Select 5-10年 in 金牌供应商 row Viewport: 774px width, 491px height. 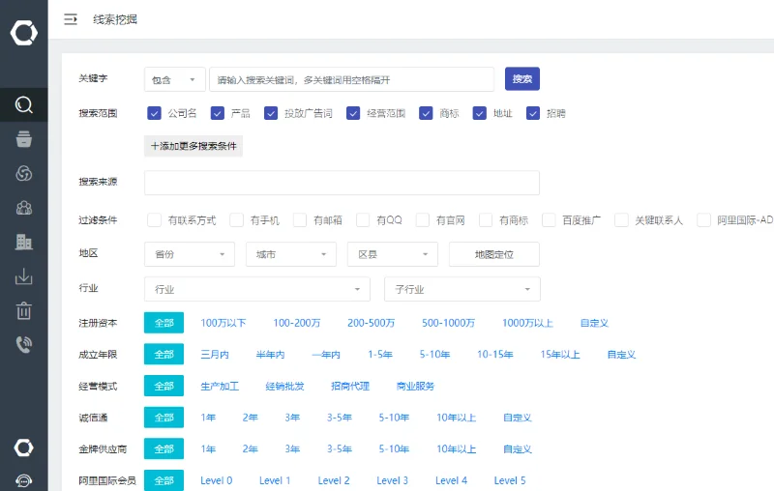394,449
